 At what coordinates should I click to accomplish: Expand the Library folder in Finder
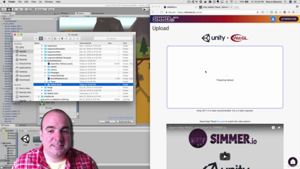click(45, 70)
